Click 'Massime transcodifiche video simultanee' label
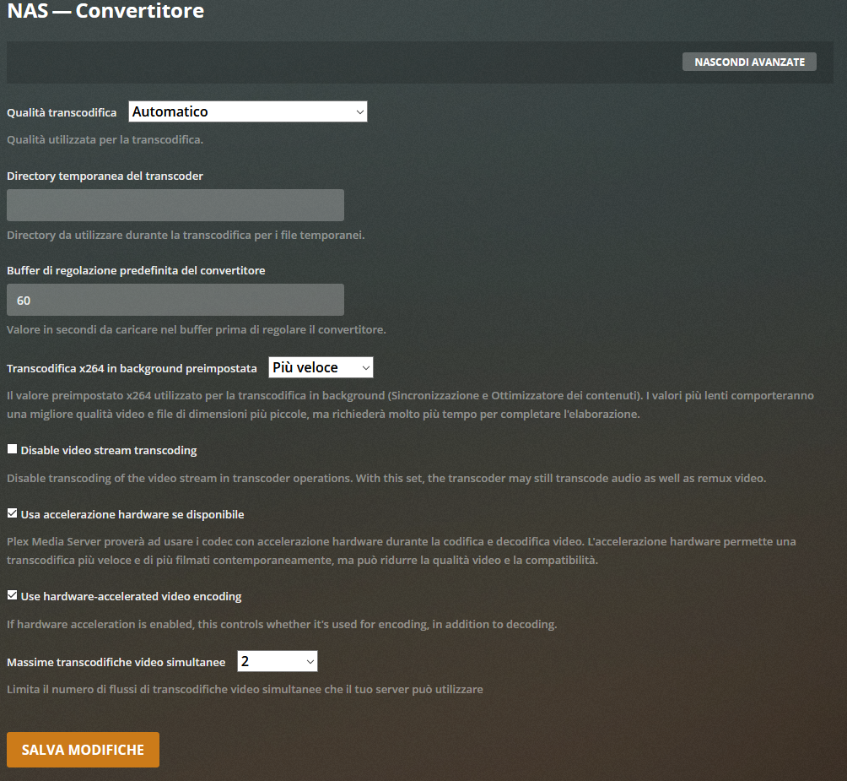Viewport: 847px width, 781px height. [x=116, y=662]
